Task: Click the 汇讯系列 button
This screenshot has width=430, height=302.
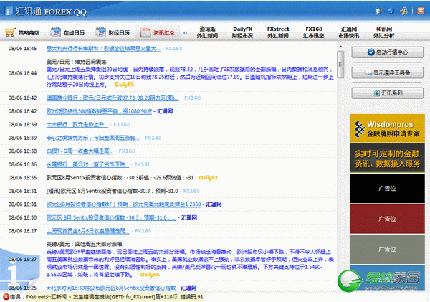Action: [x=387, y=93]
